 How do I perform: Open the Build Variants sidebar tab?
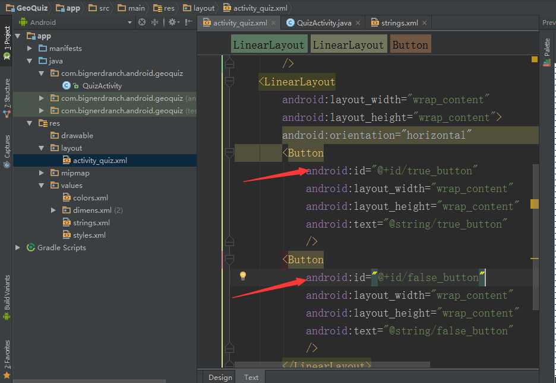[x=7, y=298]
